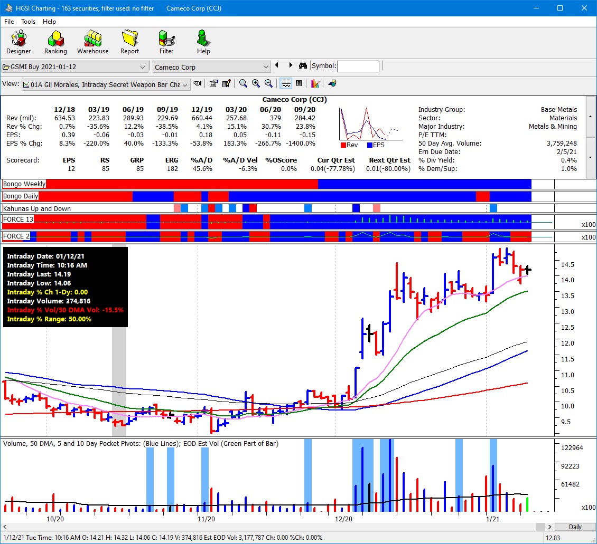Click the header panel scroll up arrow
Image resolution: width=597 pixels, height=544 pixels.
click(x=591, y=116)
